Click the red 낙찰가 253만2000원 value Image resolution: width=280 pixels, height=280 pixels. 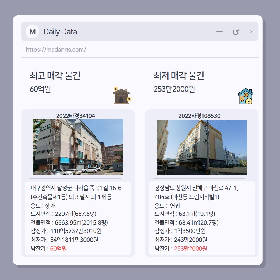[x=190, y=249]
